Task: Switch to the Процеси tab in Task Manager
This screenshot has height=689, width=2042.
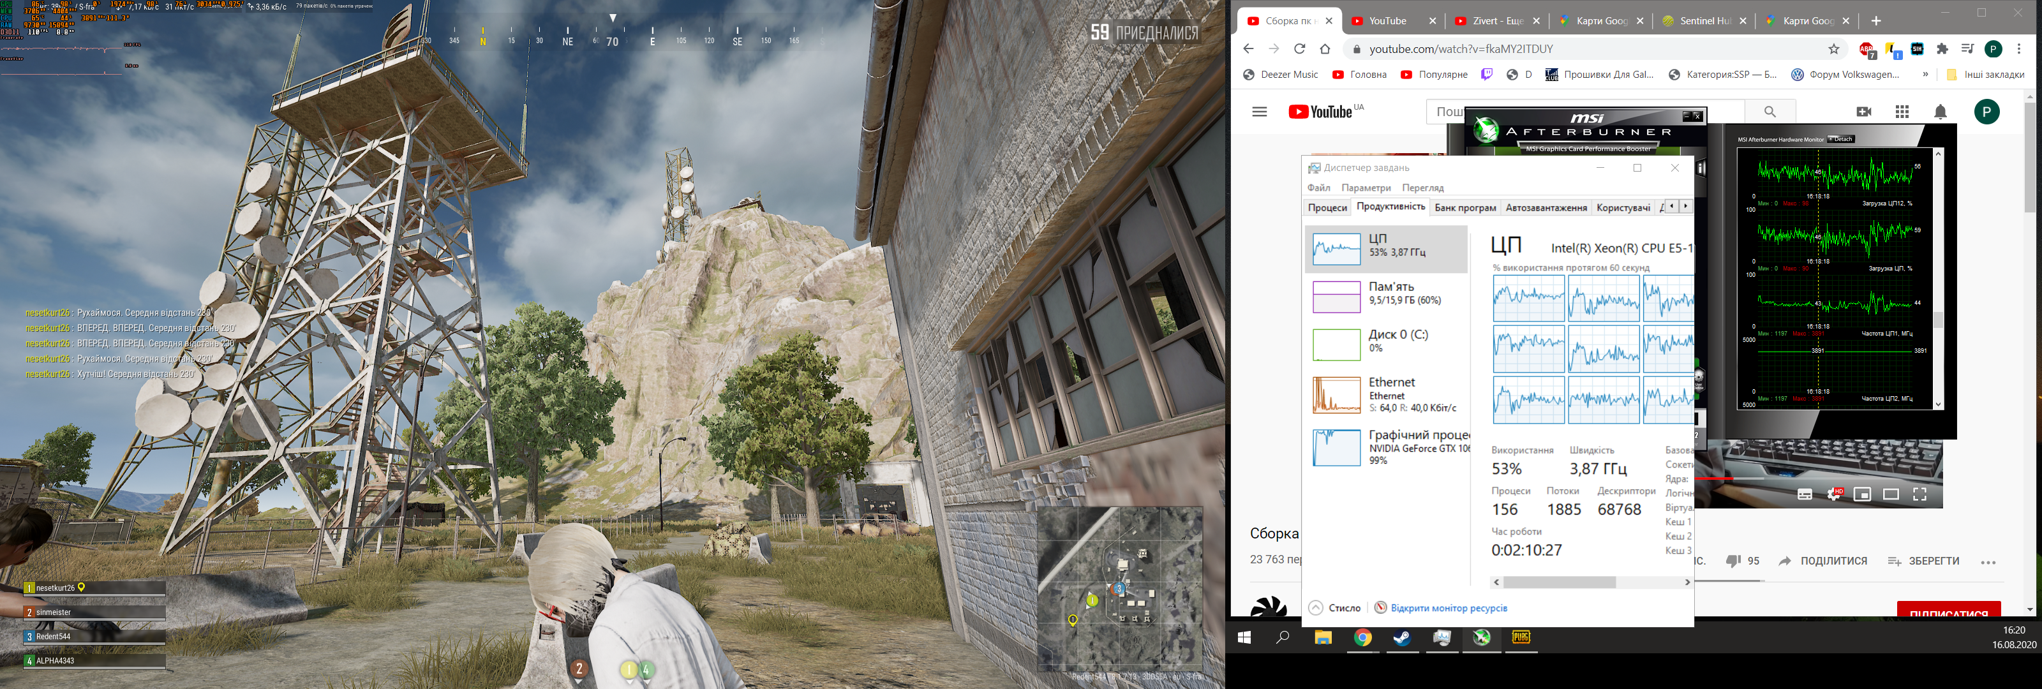Action: pos(1327,208)
